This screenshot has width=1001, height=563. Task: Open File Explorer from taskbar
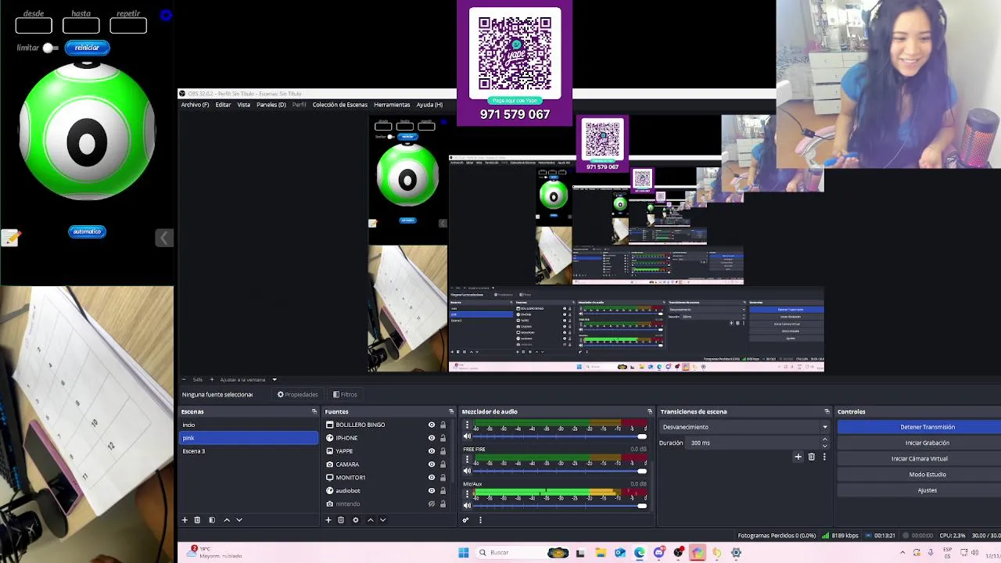coord(601,553)
